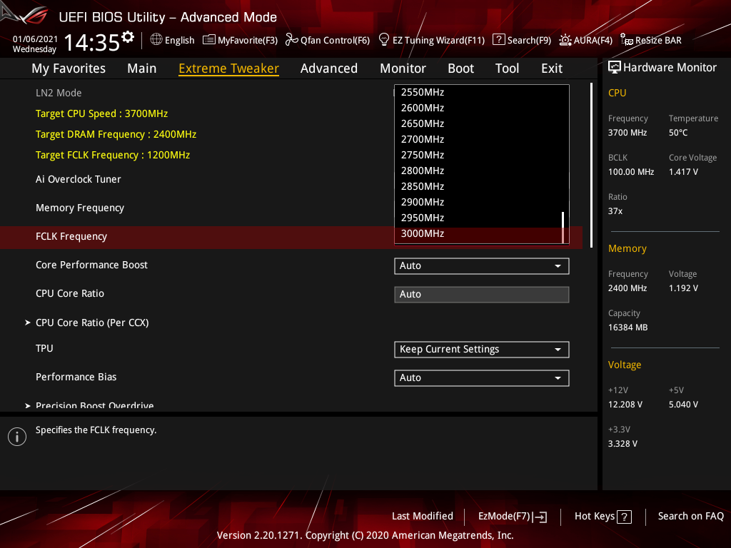Click the 01/06/2021 Wednesday date
The image size is (731, 548).
tap(35, 44)
